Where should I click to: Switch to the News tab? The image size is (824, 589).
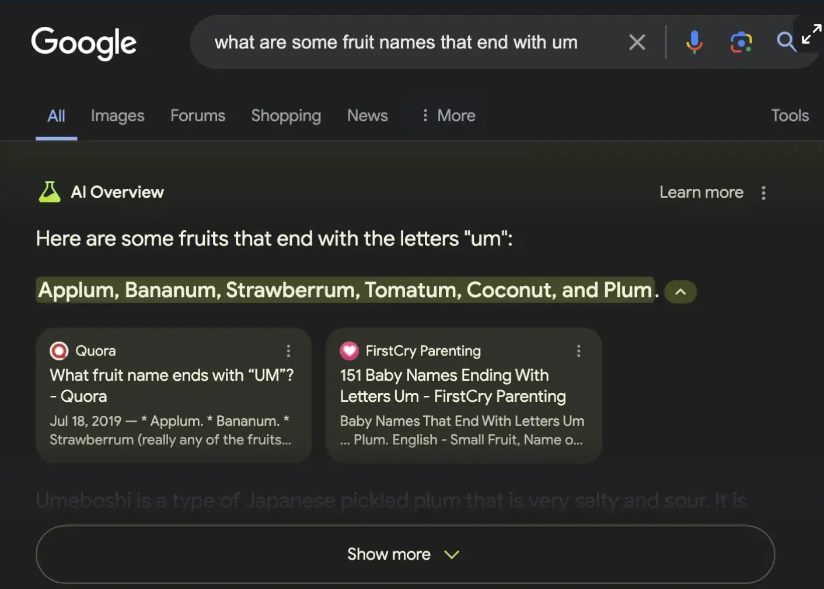(368, 115)
